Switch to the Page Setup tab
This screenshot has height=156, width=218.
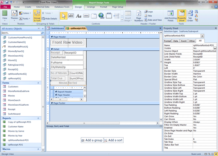tap(118, 7)
